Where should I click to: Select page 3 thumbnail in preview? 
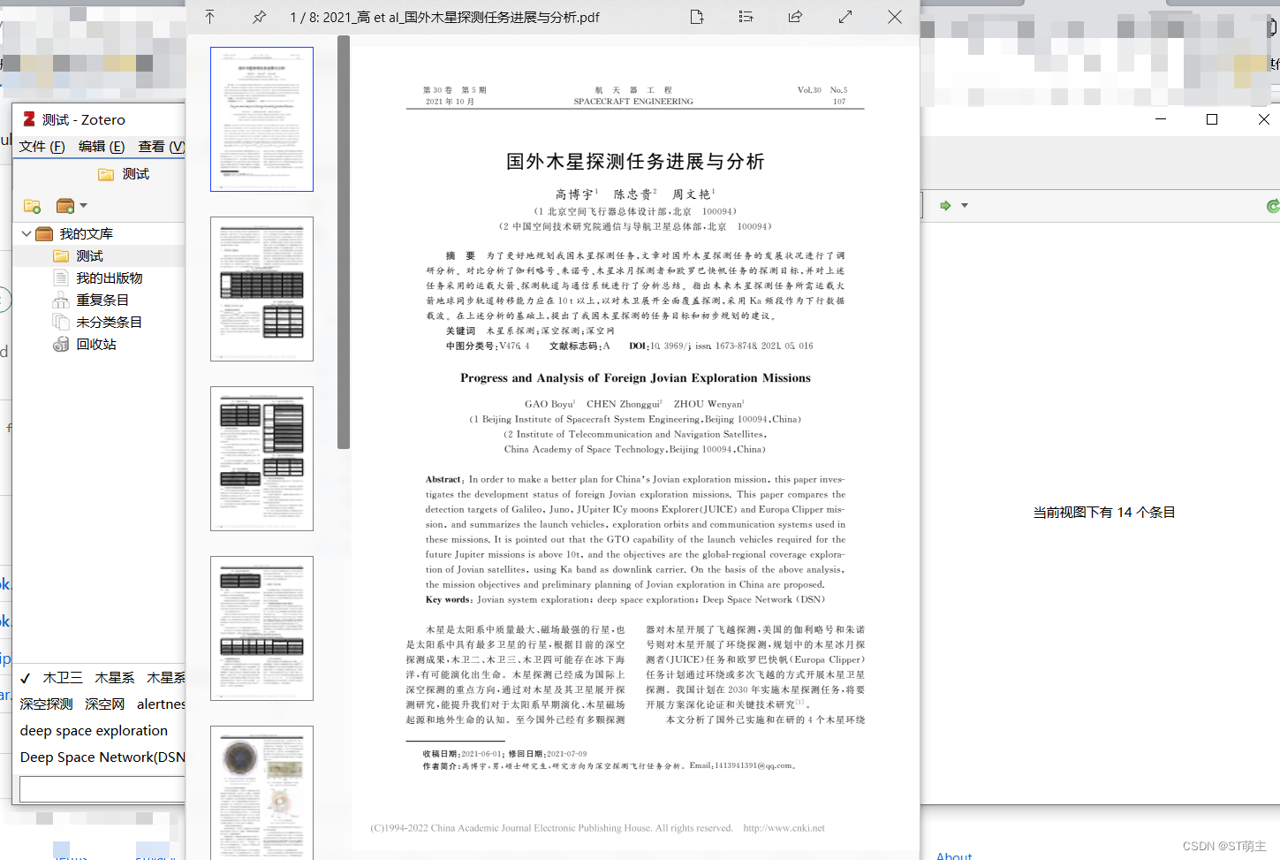click(261, 459)
